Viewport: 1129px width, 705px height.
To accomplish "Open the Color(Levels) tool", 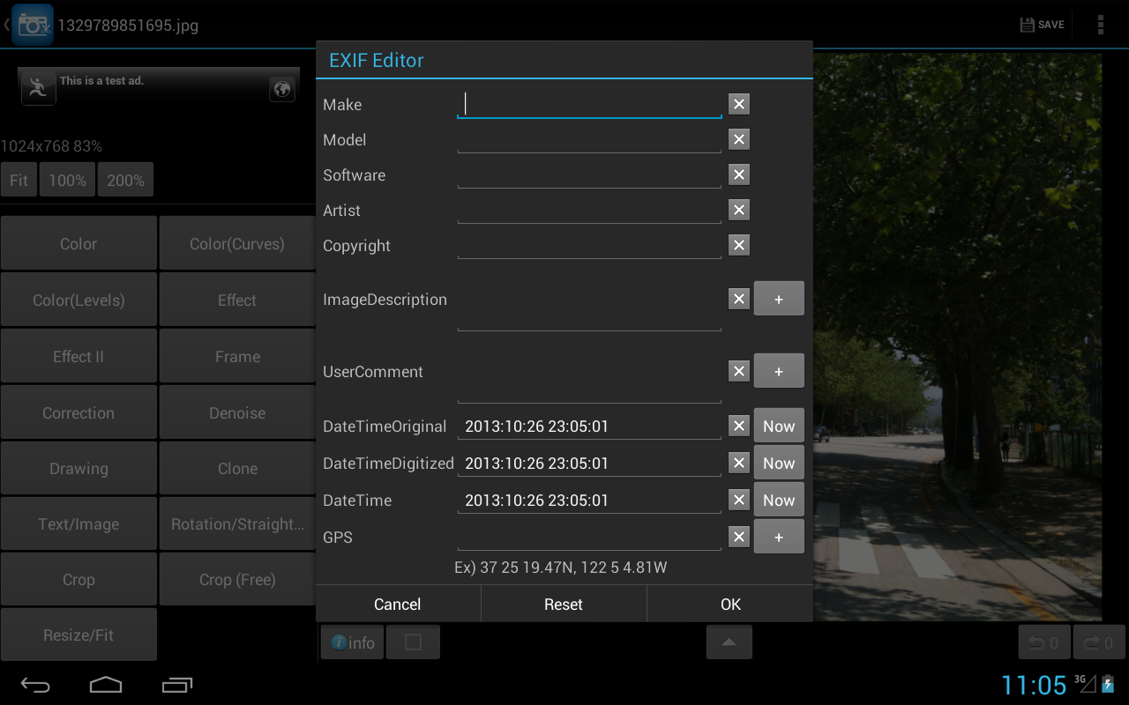I will [x=79, y=300].
